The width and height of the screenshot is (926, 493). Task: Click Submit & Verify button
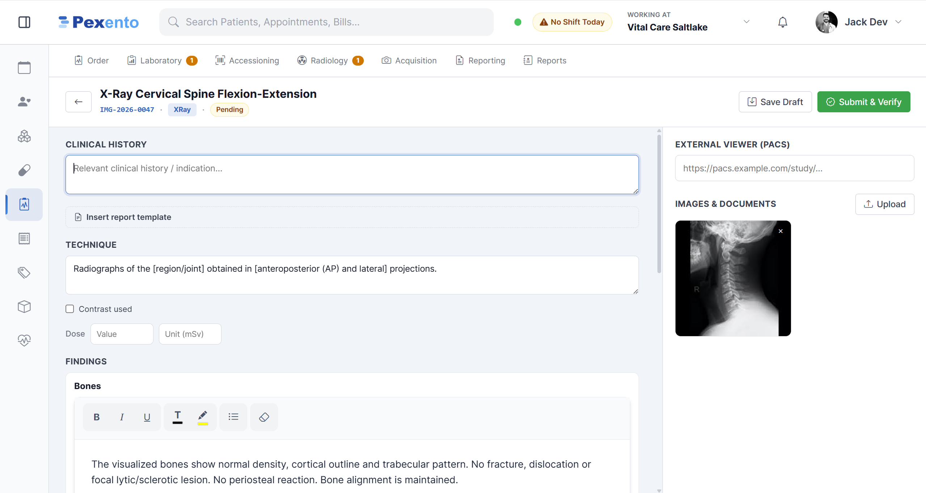pos(863,102)
